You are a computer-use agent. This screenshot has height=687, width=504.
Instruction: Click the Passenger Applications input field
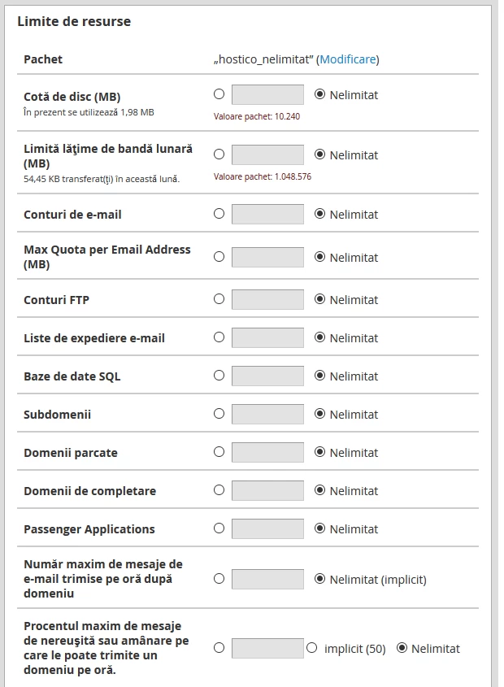tap(267, 528)
